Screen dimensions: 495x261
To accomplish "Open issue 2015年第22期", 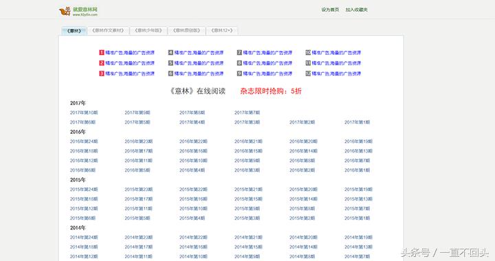I will [x=193, y=190].
